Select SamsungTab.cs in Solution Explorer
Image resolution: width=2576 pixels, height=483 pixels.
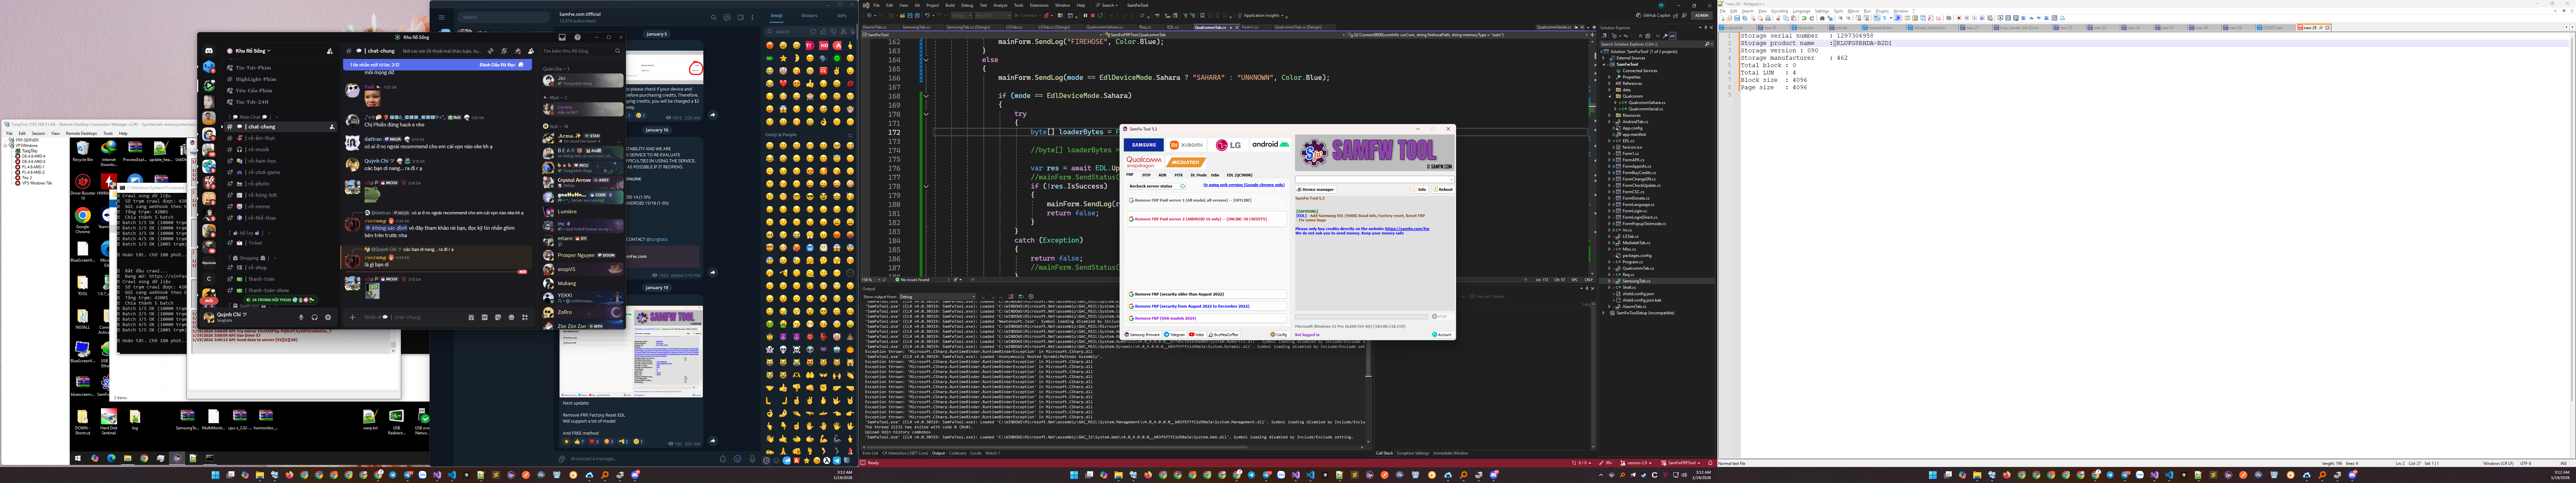tap(1636, 281)
